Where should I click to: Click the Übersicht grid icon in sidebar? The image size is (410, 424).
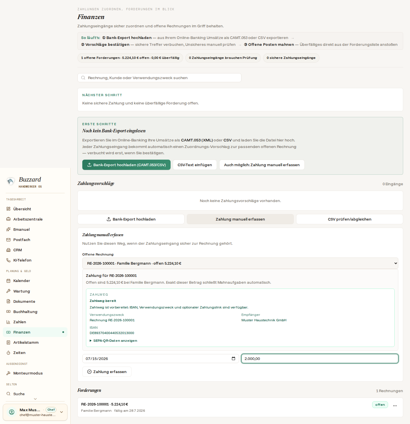coord(8,209)
